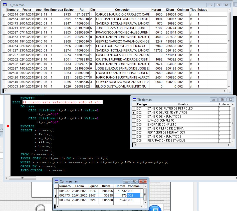Maximize the Cur_maeman window
The image size is (237, 211).
point(135,181)
